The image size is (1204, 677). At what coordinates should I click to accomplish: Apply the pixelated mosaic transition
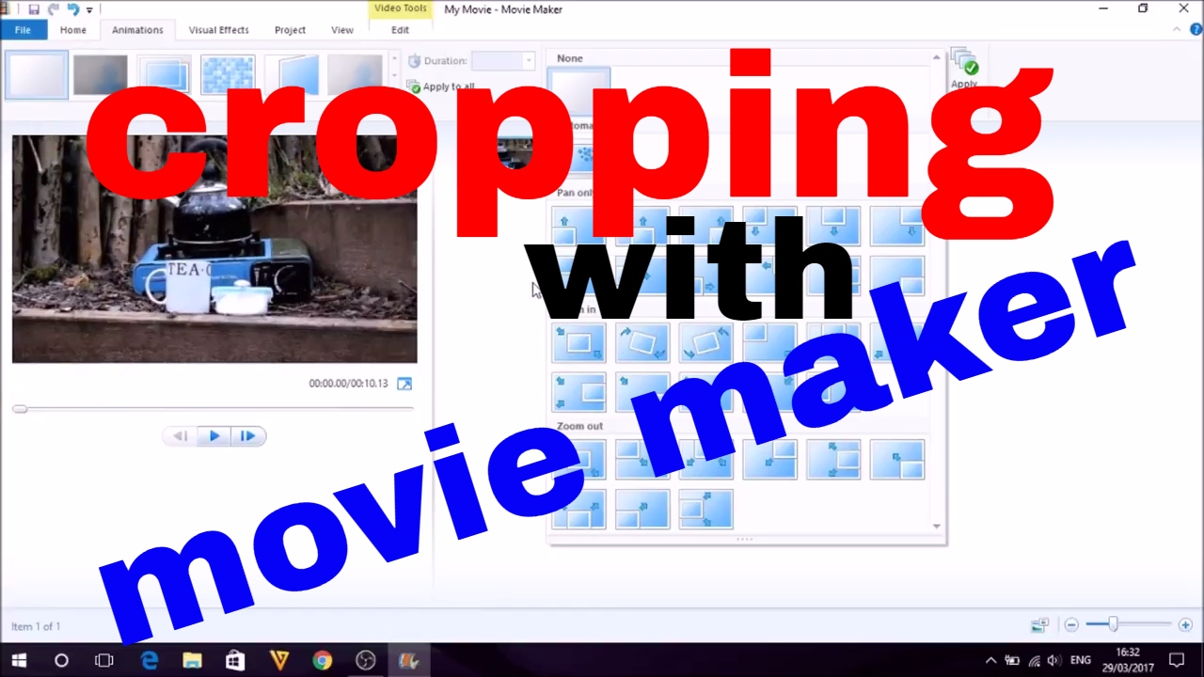click(228, 76)
